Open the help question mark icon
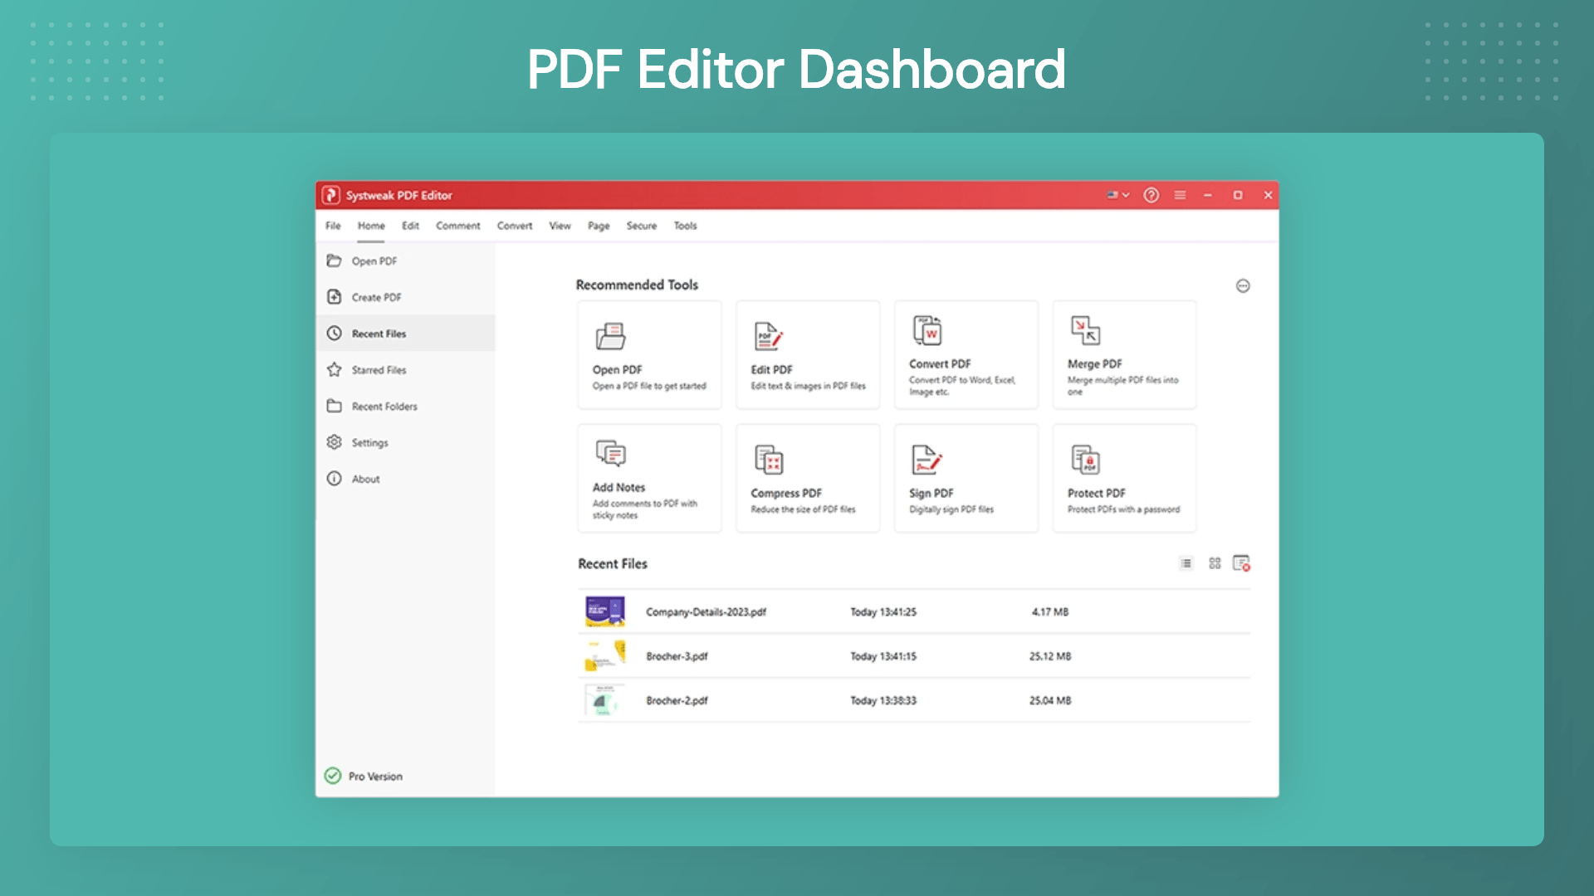The height and width of the screenshot is (896, 1594). tap(1151, 195)
